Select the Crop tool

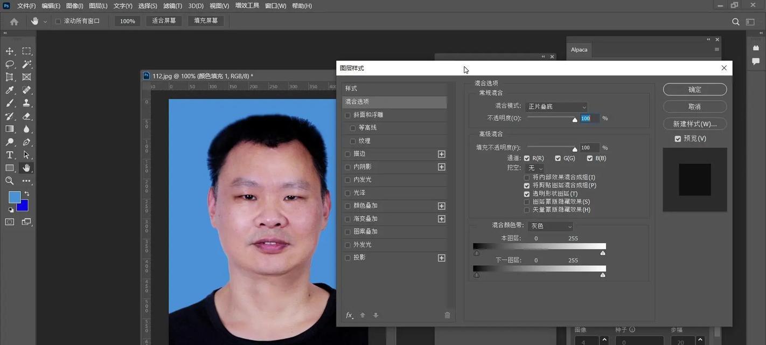pyautogui.click(x=10, y=77)
